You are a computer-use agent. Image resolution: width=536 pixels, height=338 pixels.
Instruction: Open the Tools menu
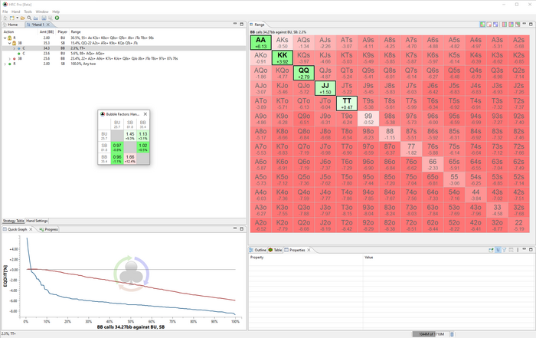[x=28, y=11]
